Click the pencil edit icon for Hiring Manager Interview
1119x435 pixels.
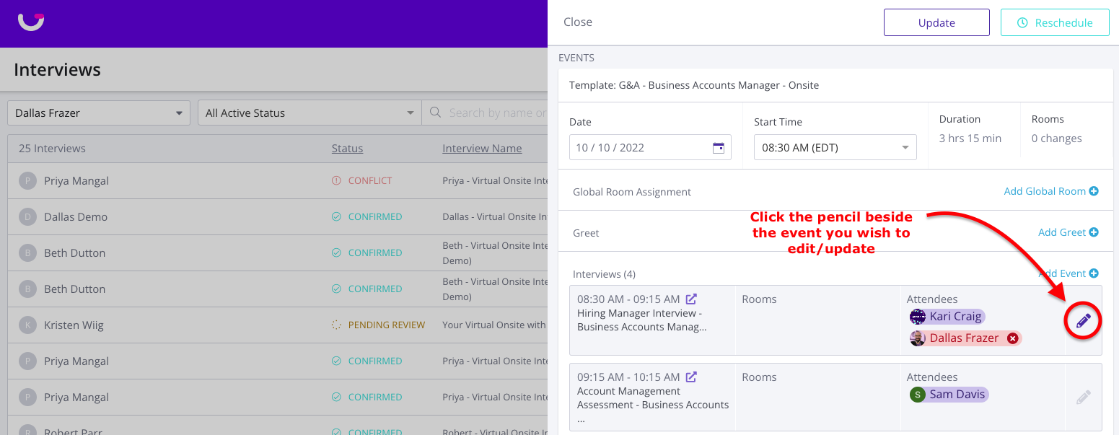tap(1083, 321)
